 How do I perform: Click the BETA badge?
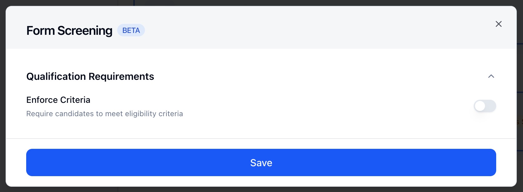coord(131,30)
